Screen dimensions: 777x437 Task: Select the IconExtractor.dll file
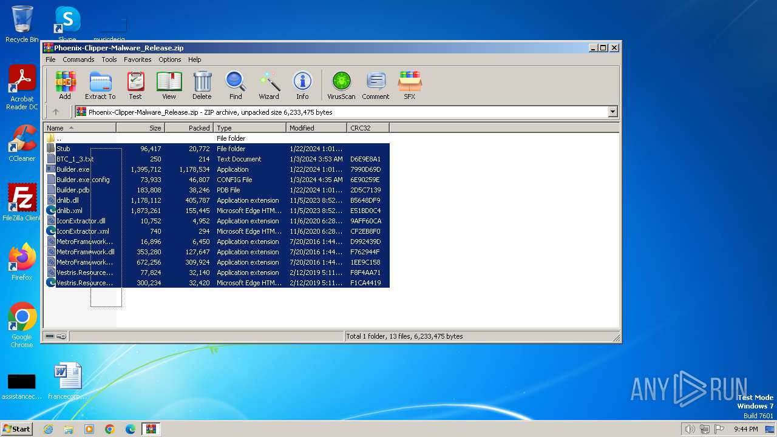(217, 221)
